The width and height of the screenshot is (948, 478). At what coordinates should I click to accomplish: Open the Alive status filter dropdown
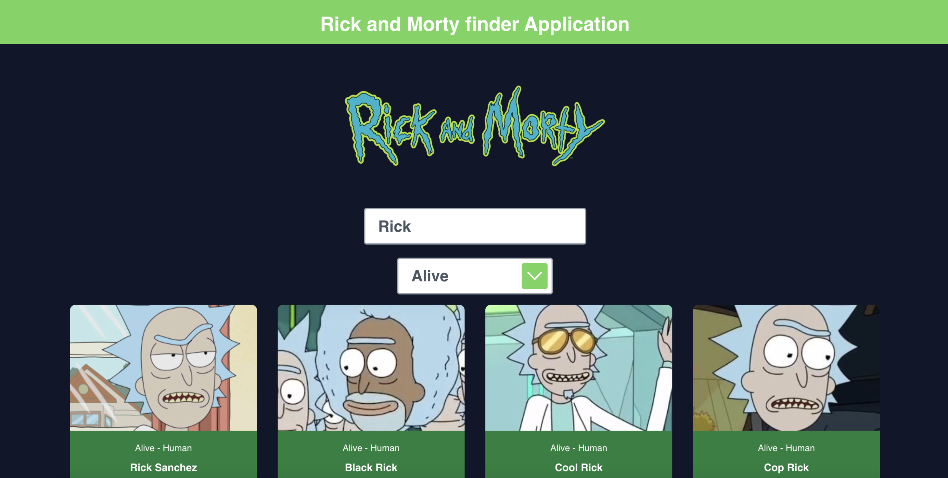475,276
